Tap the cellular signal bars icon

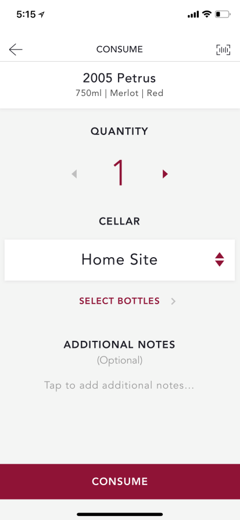[x=194, y=15]
